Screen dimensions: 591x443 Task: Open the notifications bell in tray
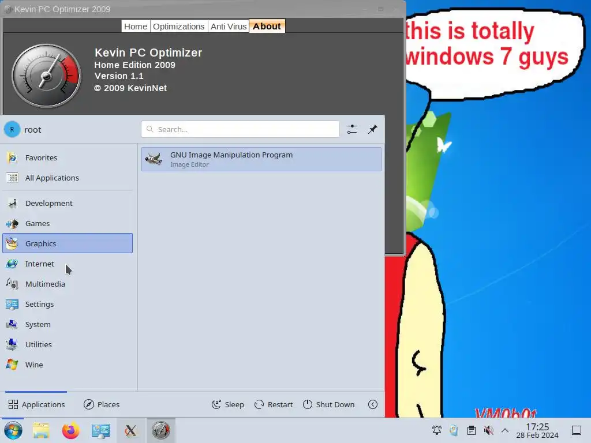tap(437, 430)
